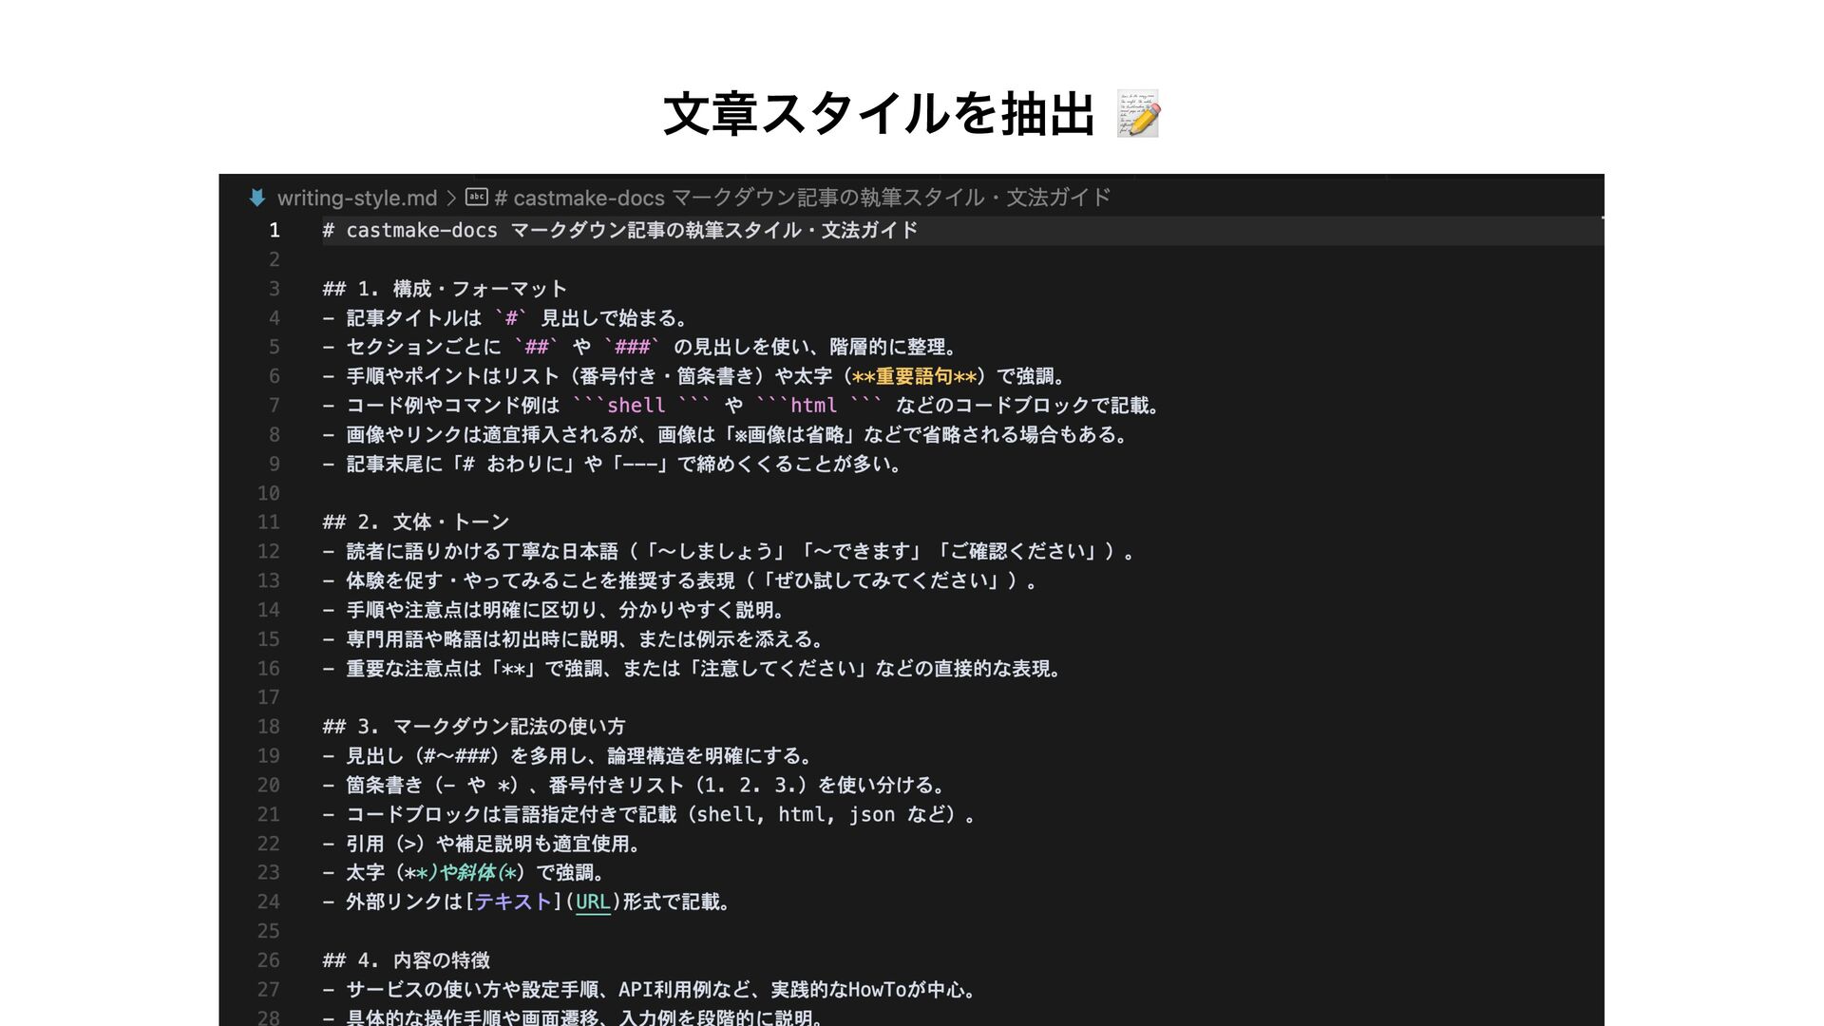Click heading '## 3. マークダウン記法の使い方'
This screenshot has height=1026, width=1824.
pos(474,727)
